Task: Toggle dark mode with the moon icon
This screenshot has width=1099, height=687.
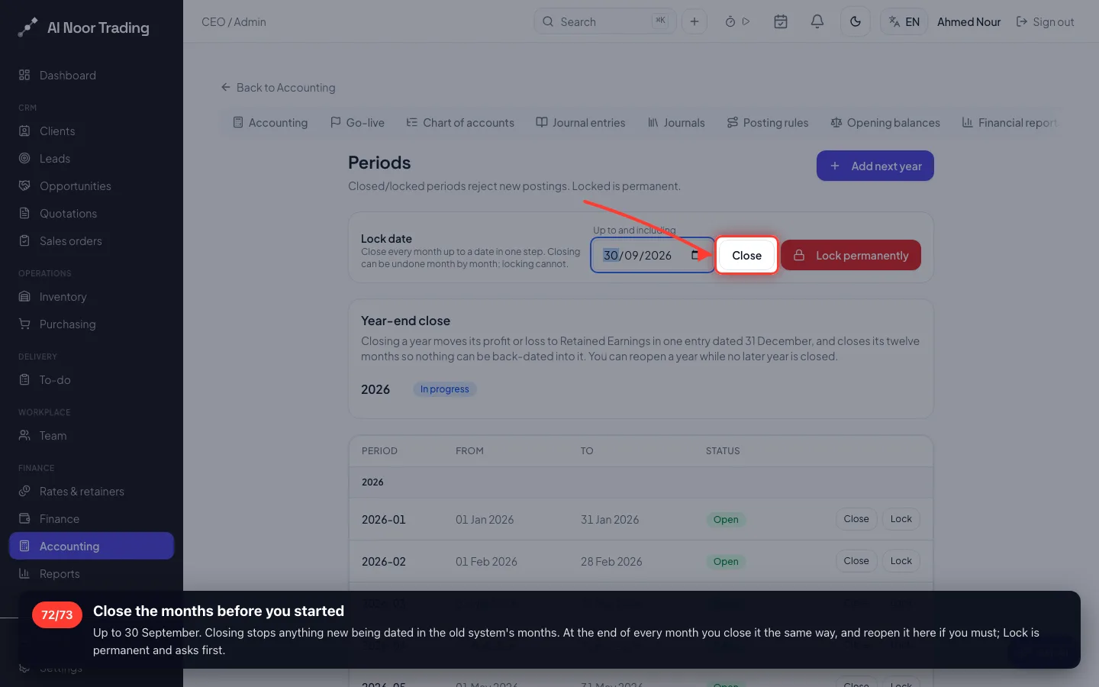Action: (x=856, y=22)
